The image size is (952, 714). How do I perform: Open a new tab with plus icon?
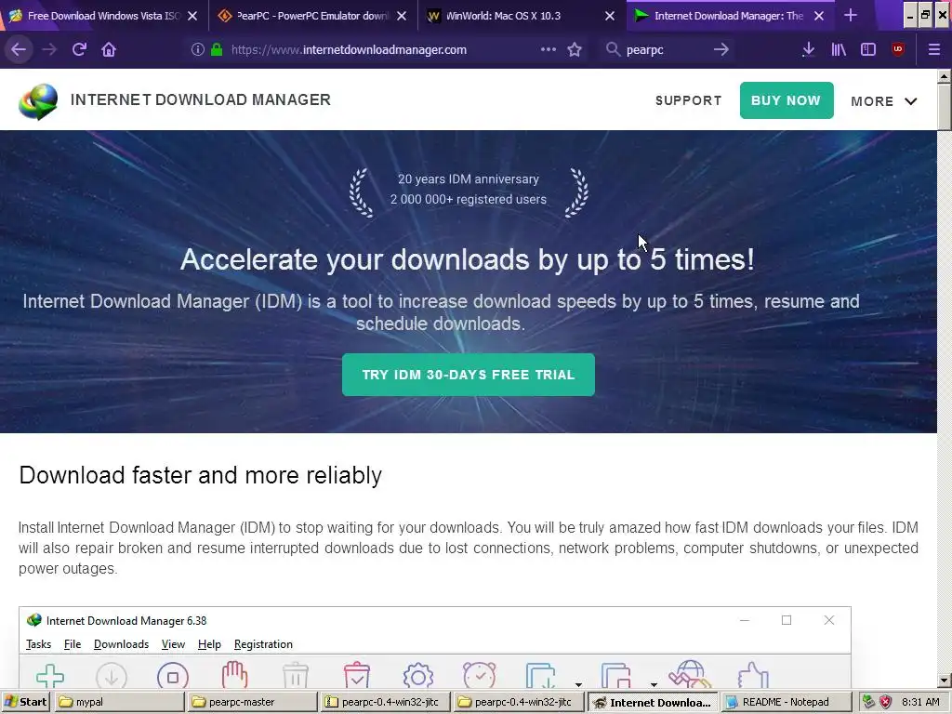[x=851, y=16]
